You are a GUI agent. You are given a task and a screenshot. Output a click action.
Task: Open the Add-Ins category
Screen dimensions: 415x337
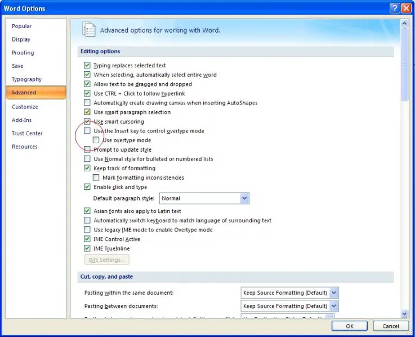(22, 120)
